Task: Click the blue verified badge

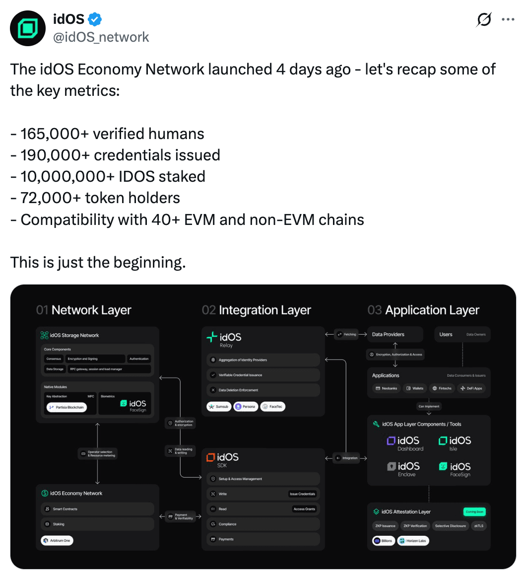Action: tap(95, 20)
